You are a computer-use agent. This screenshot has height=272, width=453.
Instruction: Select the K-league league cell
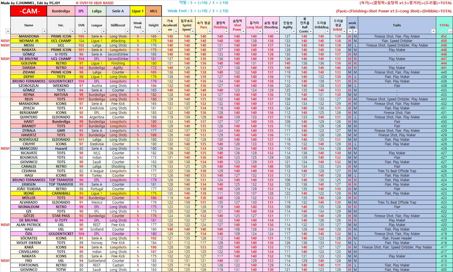pyautogui.click(x=97, y=171)
